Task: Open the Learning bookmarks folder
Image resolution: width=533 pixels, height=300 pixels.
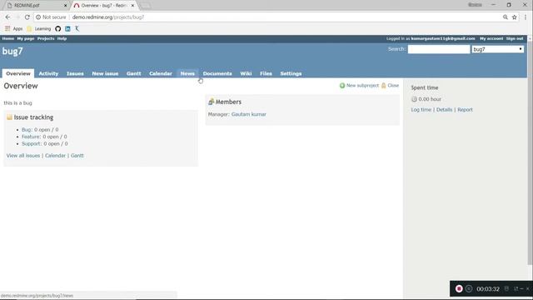Action: (39, 28)
